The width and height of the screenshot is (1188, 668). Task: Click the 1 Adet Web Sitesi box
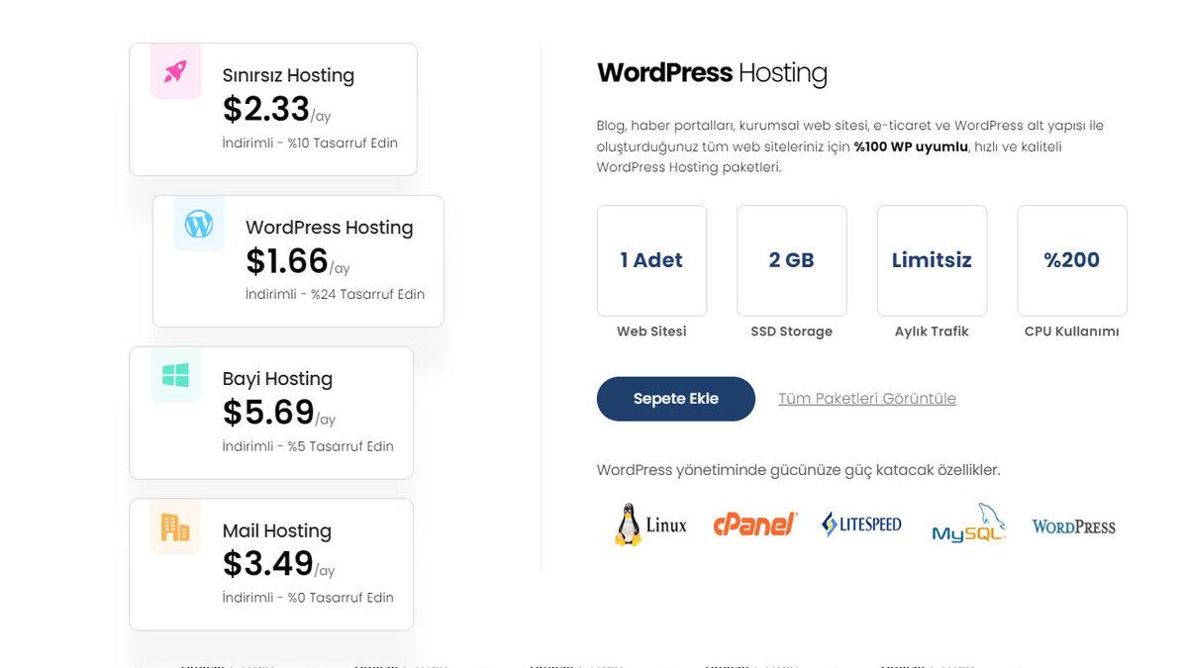[x=651, y=260]
